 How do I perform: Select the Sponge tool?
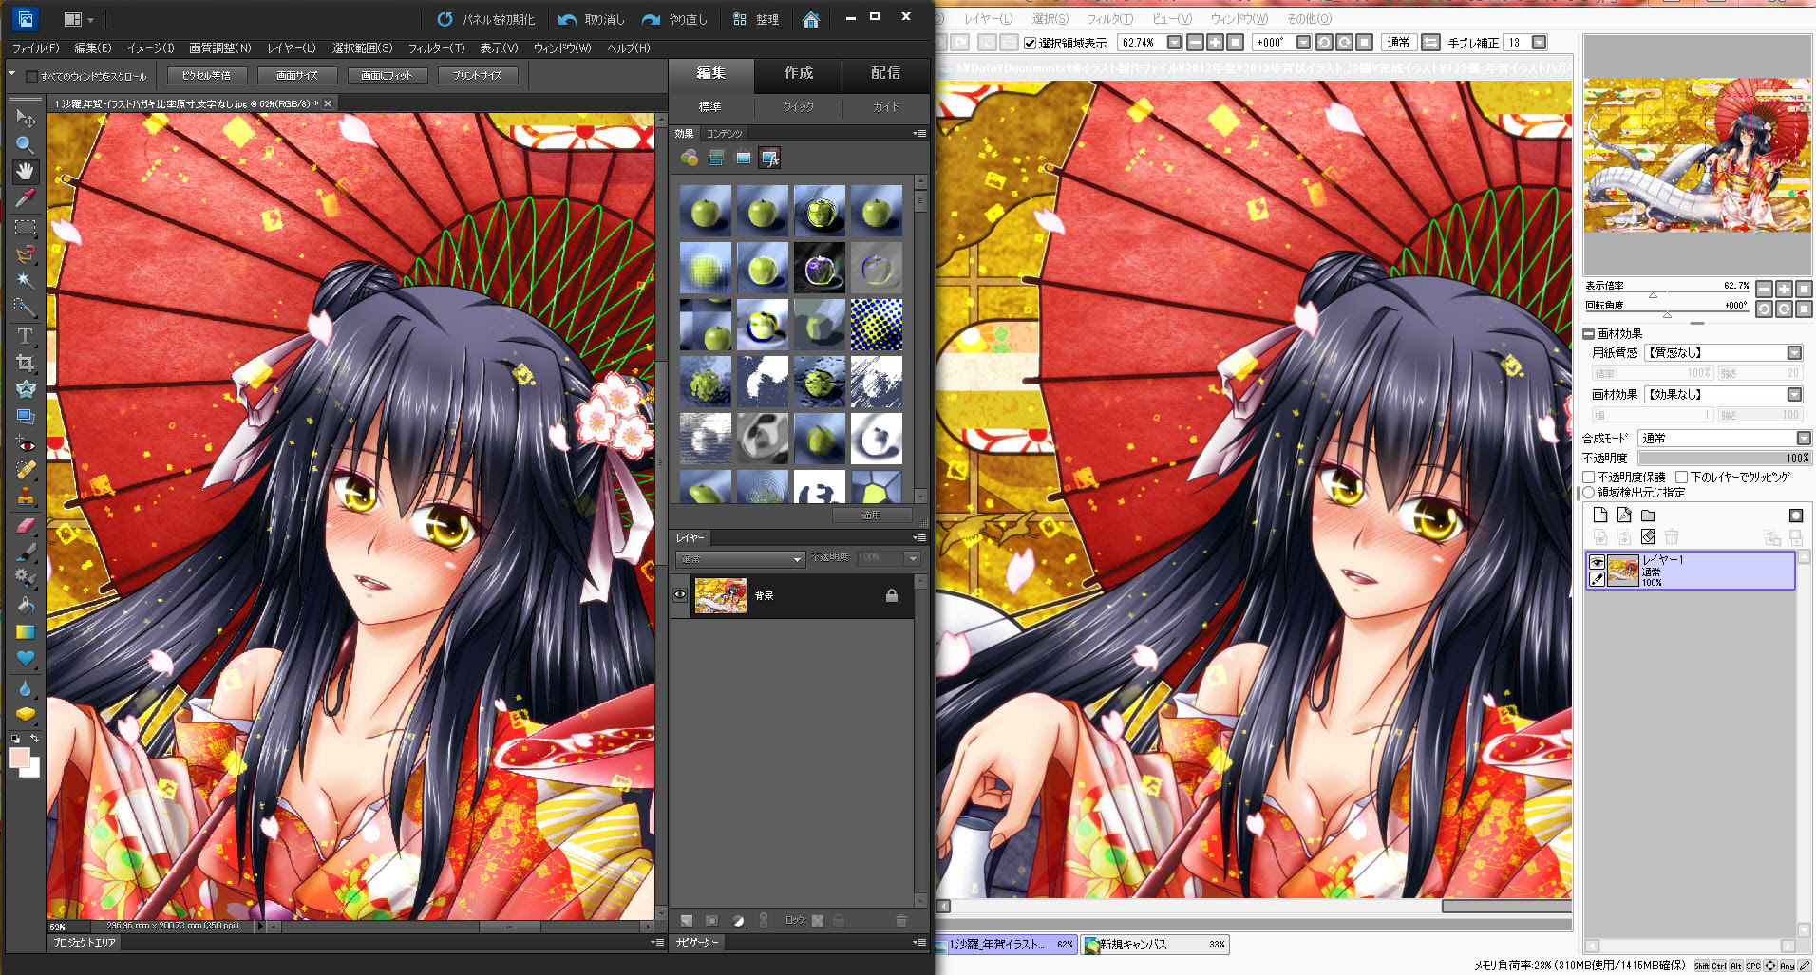[x=26, y=714]
